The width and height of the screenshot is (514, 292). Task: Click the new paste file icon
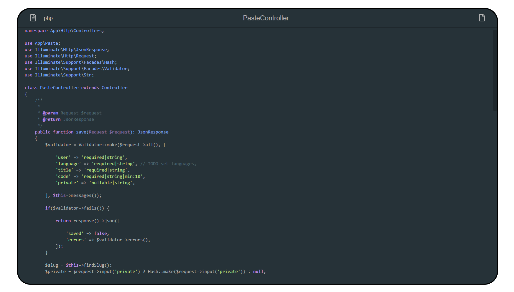point(482,18)
